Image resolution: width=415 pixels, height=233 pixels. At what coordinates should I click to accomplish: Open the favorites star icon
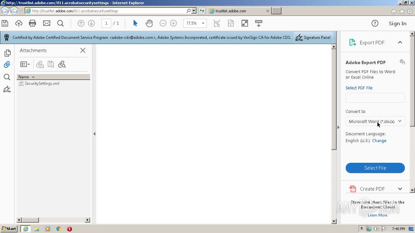point(402,11)
